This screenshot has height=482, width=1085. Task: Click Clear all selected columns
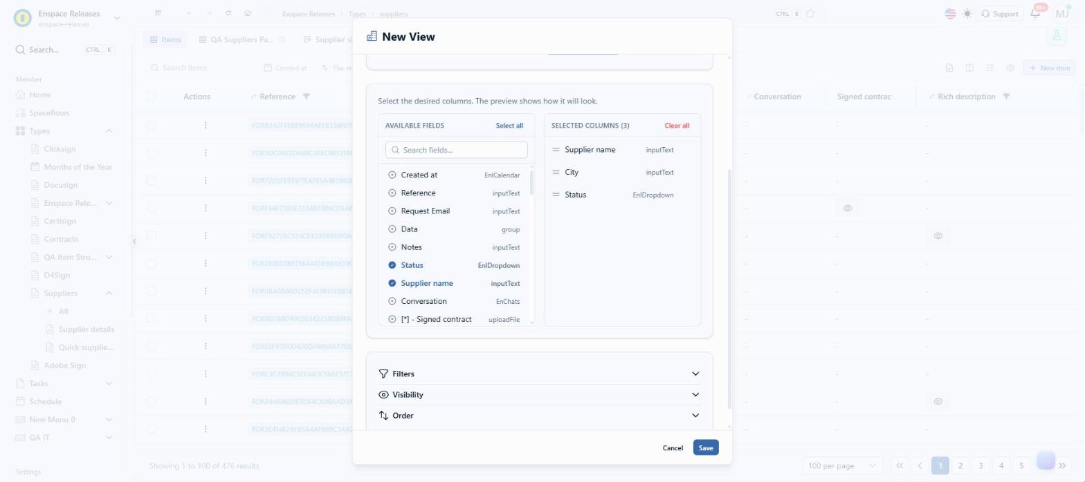[677, 126]
